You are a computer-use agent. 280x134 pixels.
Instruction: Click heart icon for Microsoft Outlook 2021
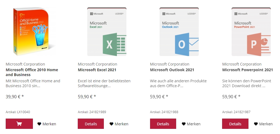pos(183,124)
